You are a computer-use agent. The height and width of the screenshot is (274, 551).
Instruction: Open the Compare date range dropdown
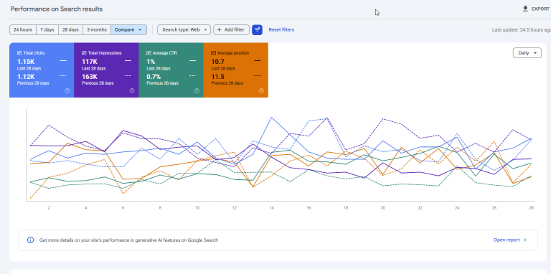pos(128,30)
